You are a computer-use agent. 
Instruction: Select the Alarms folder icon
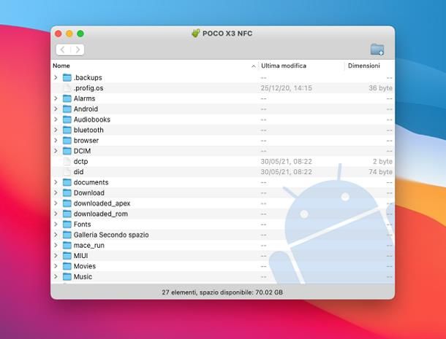[67, 98]
